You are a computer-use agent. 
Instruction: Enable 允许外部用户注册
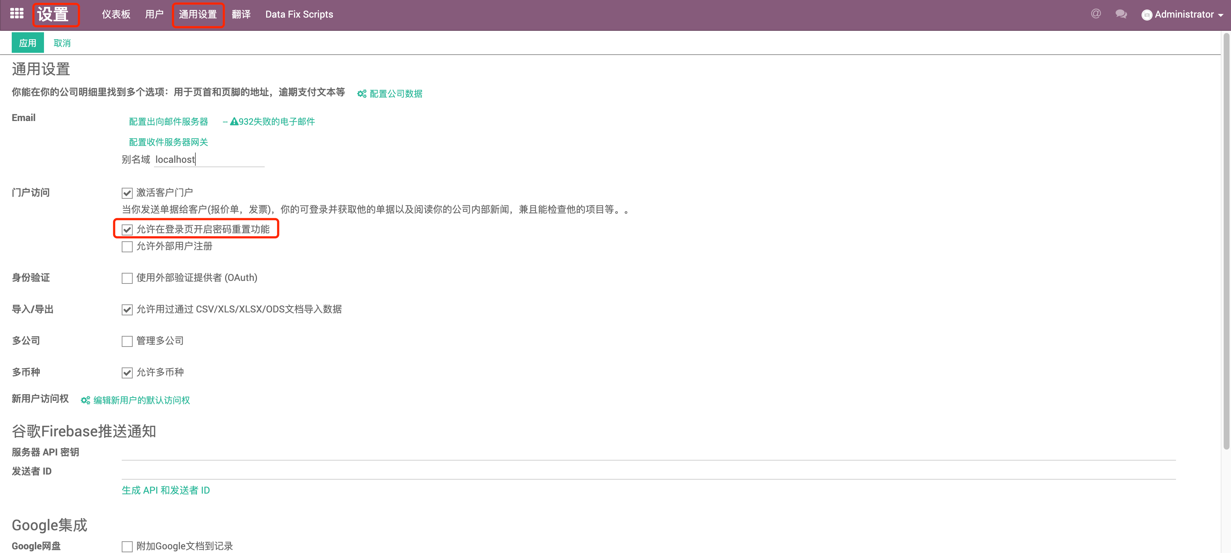(126, 247)
